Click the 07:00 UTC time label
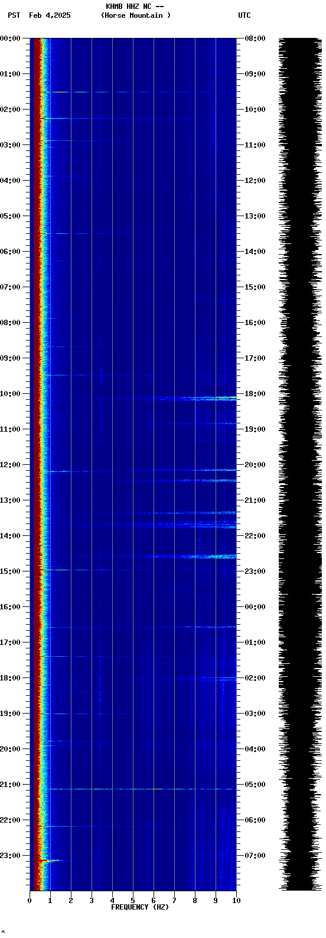 255,856
